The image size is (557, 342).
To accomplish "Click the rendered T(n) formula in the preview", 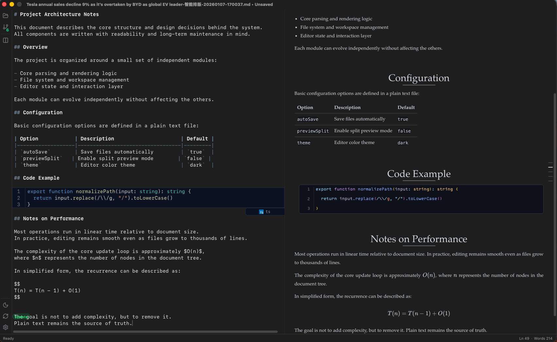I will pos(419,313).
